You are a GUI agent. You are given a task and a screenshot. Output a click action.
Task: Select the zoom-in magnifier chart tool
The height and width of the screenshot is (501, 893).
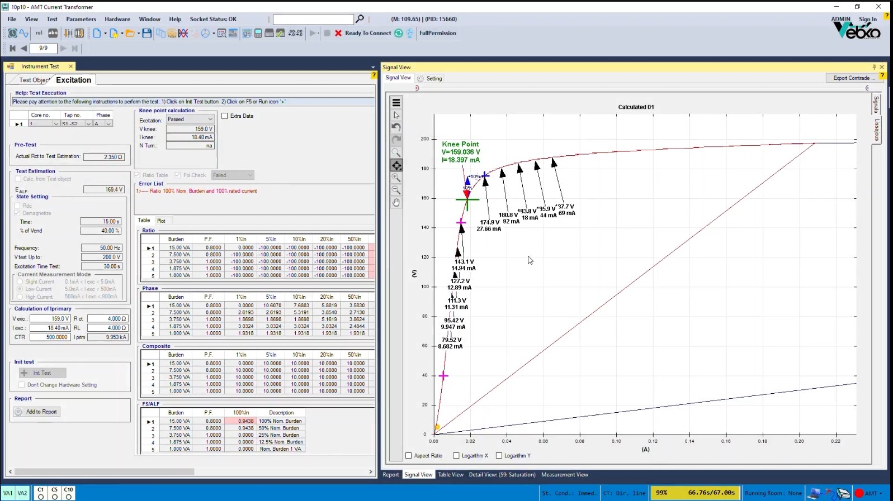pos(396,178)
